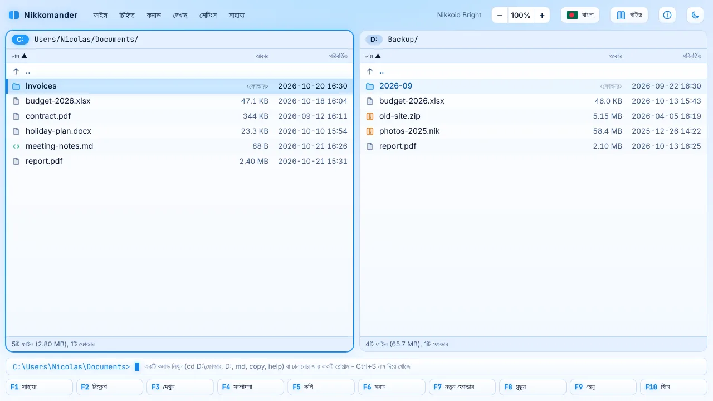
Task: Open the Bangla language selector
Action: click(580, 15)
